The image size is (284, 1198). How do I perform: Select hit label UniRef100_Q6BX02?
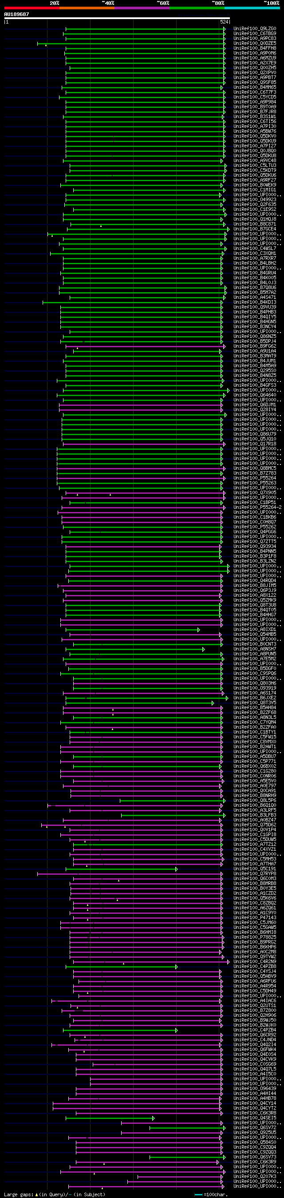click(255, 766)
